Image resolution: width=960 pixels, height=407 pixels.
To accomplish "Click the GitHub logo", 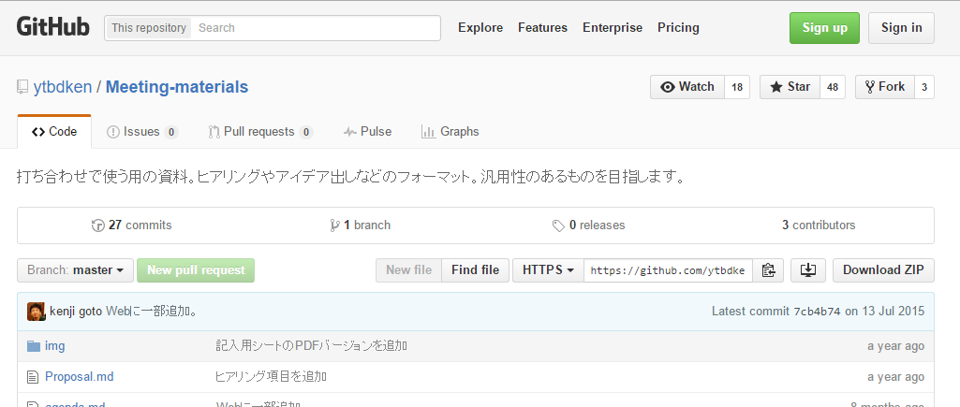I will pos(53,27).
